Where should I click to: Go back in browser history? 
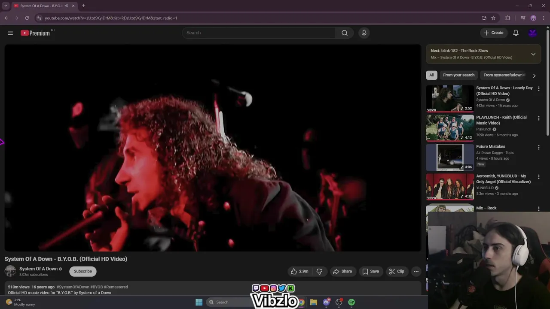pyautogui.click(x=6, y=18)
